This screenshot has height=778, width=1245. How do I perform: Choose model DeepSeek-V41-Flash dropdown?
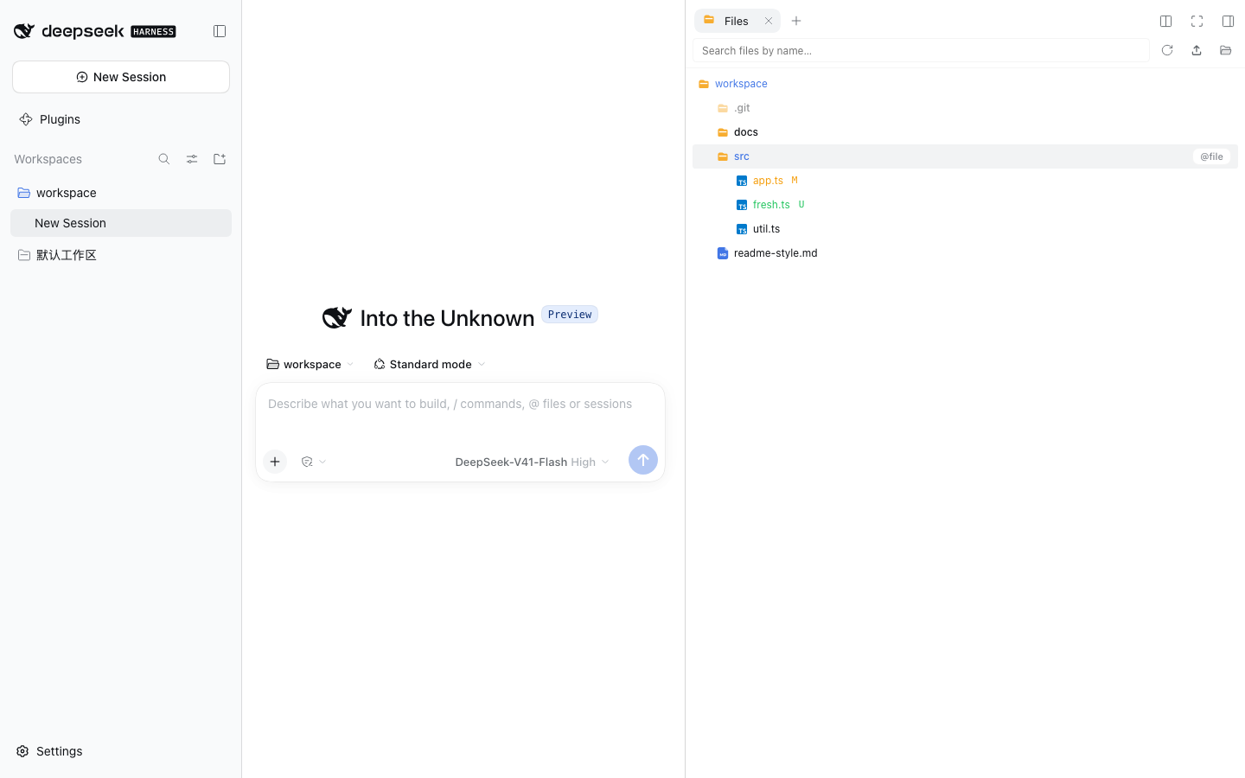tap(532, 462)
